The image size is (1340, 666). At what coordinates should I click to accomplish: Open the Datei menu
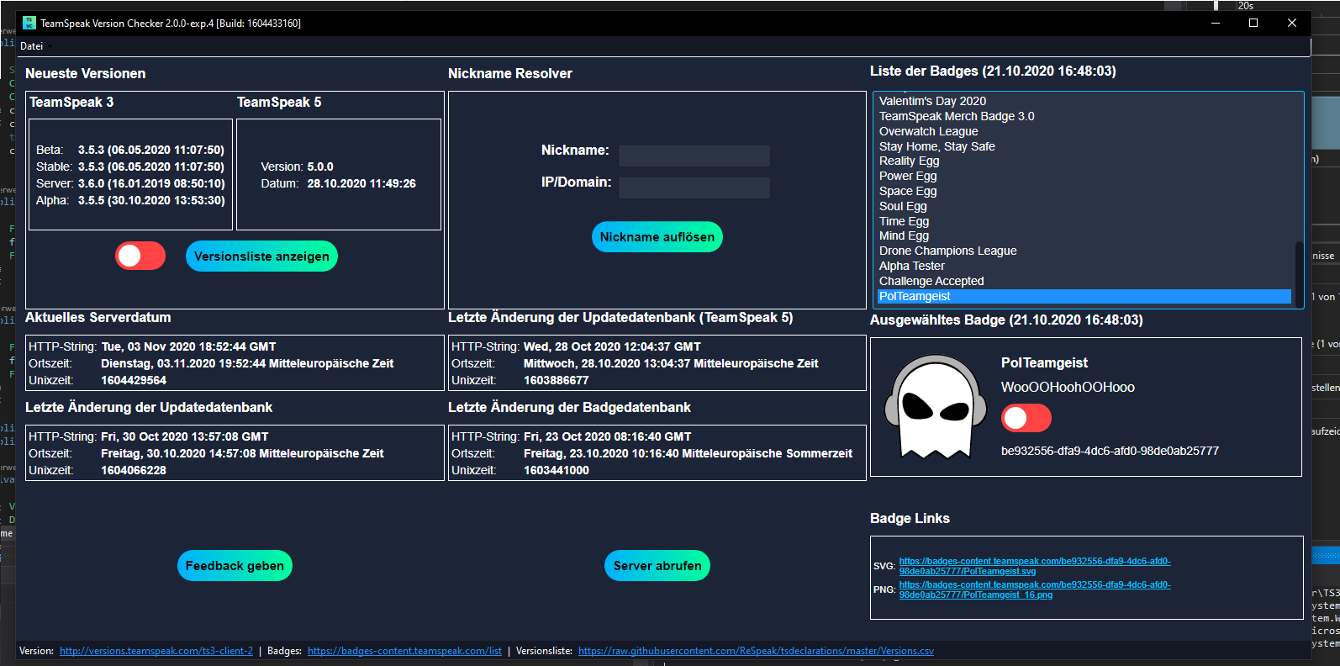point(31,46)
